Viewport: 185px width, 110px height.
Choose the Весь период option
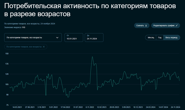point(171,37)
